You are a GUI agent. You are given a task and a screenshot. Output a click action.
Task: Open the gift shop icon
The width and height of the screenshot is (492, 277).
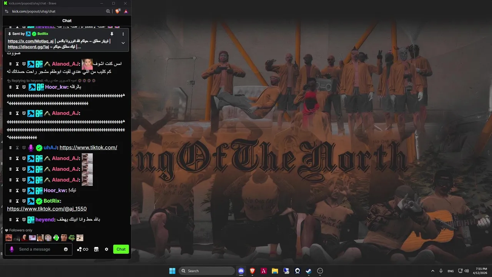pyautogui.click(x=96, y=249)
